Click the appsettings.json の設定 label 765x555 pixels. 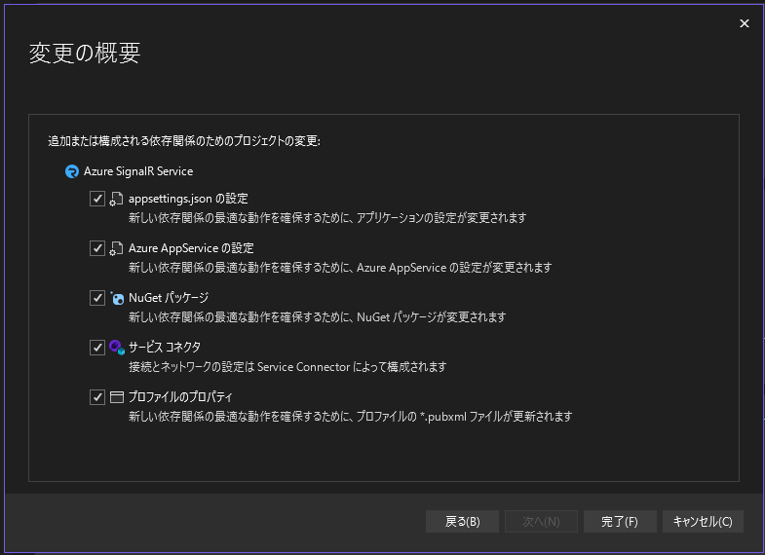click(188, 199)
